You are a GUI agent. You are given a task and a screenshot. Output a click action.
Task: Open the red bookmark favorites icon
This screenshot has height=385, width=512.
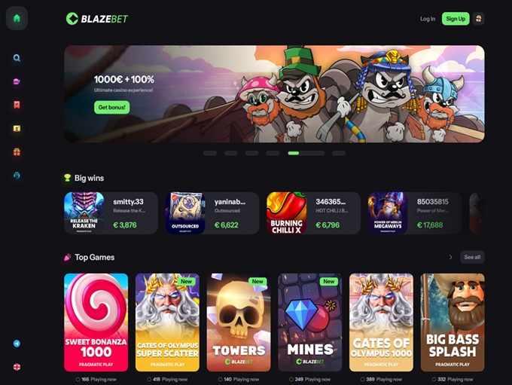pos(17,105)
